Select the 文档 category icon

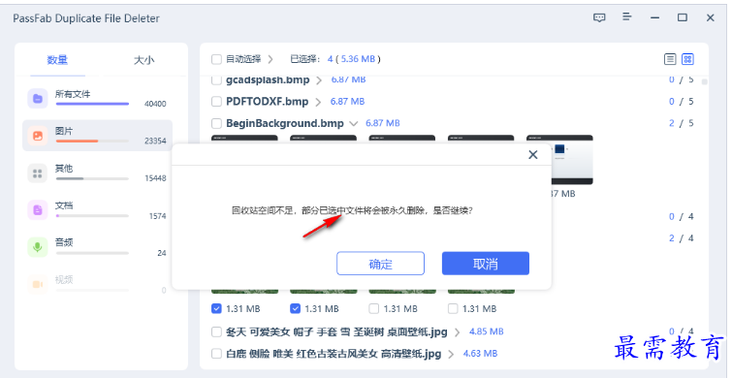(x=38, y=210)
